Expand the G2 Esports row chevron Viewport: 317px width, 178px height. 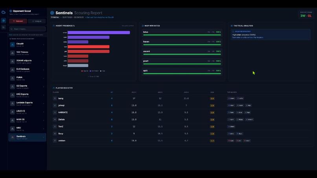(44, 87)
